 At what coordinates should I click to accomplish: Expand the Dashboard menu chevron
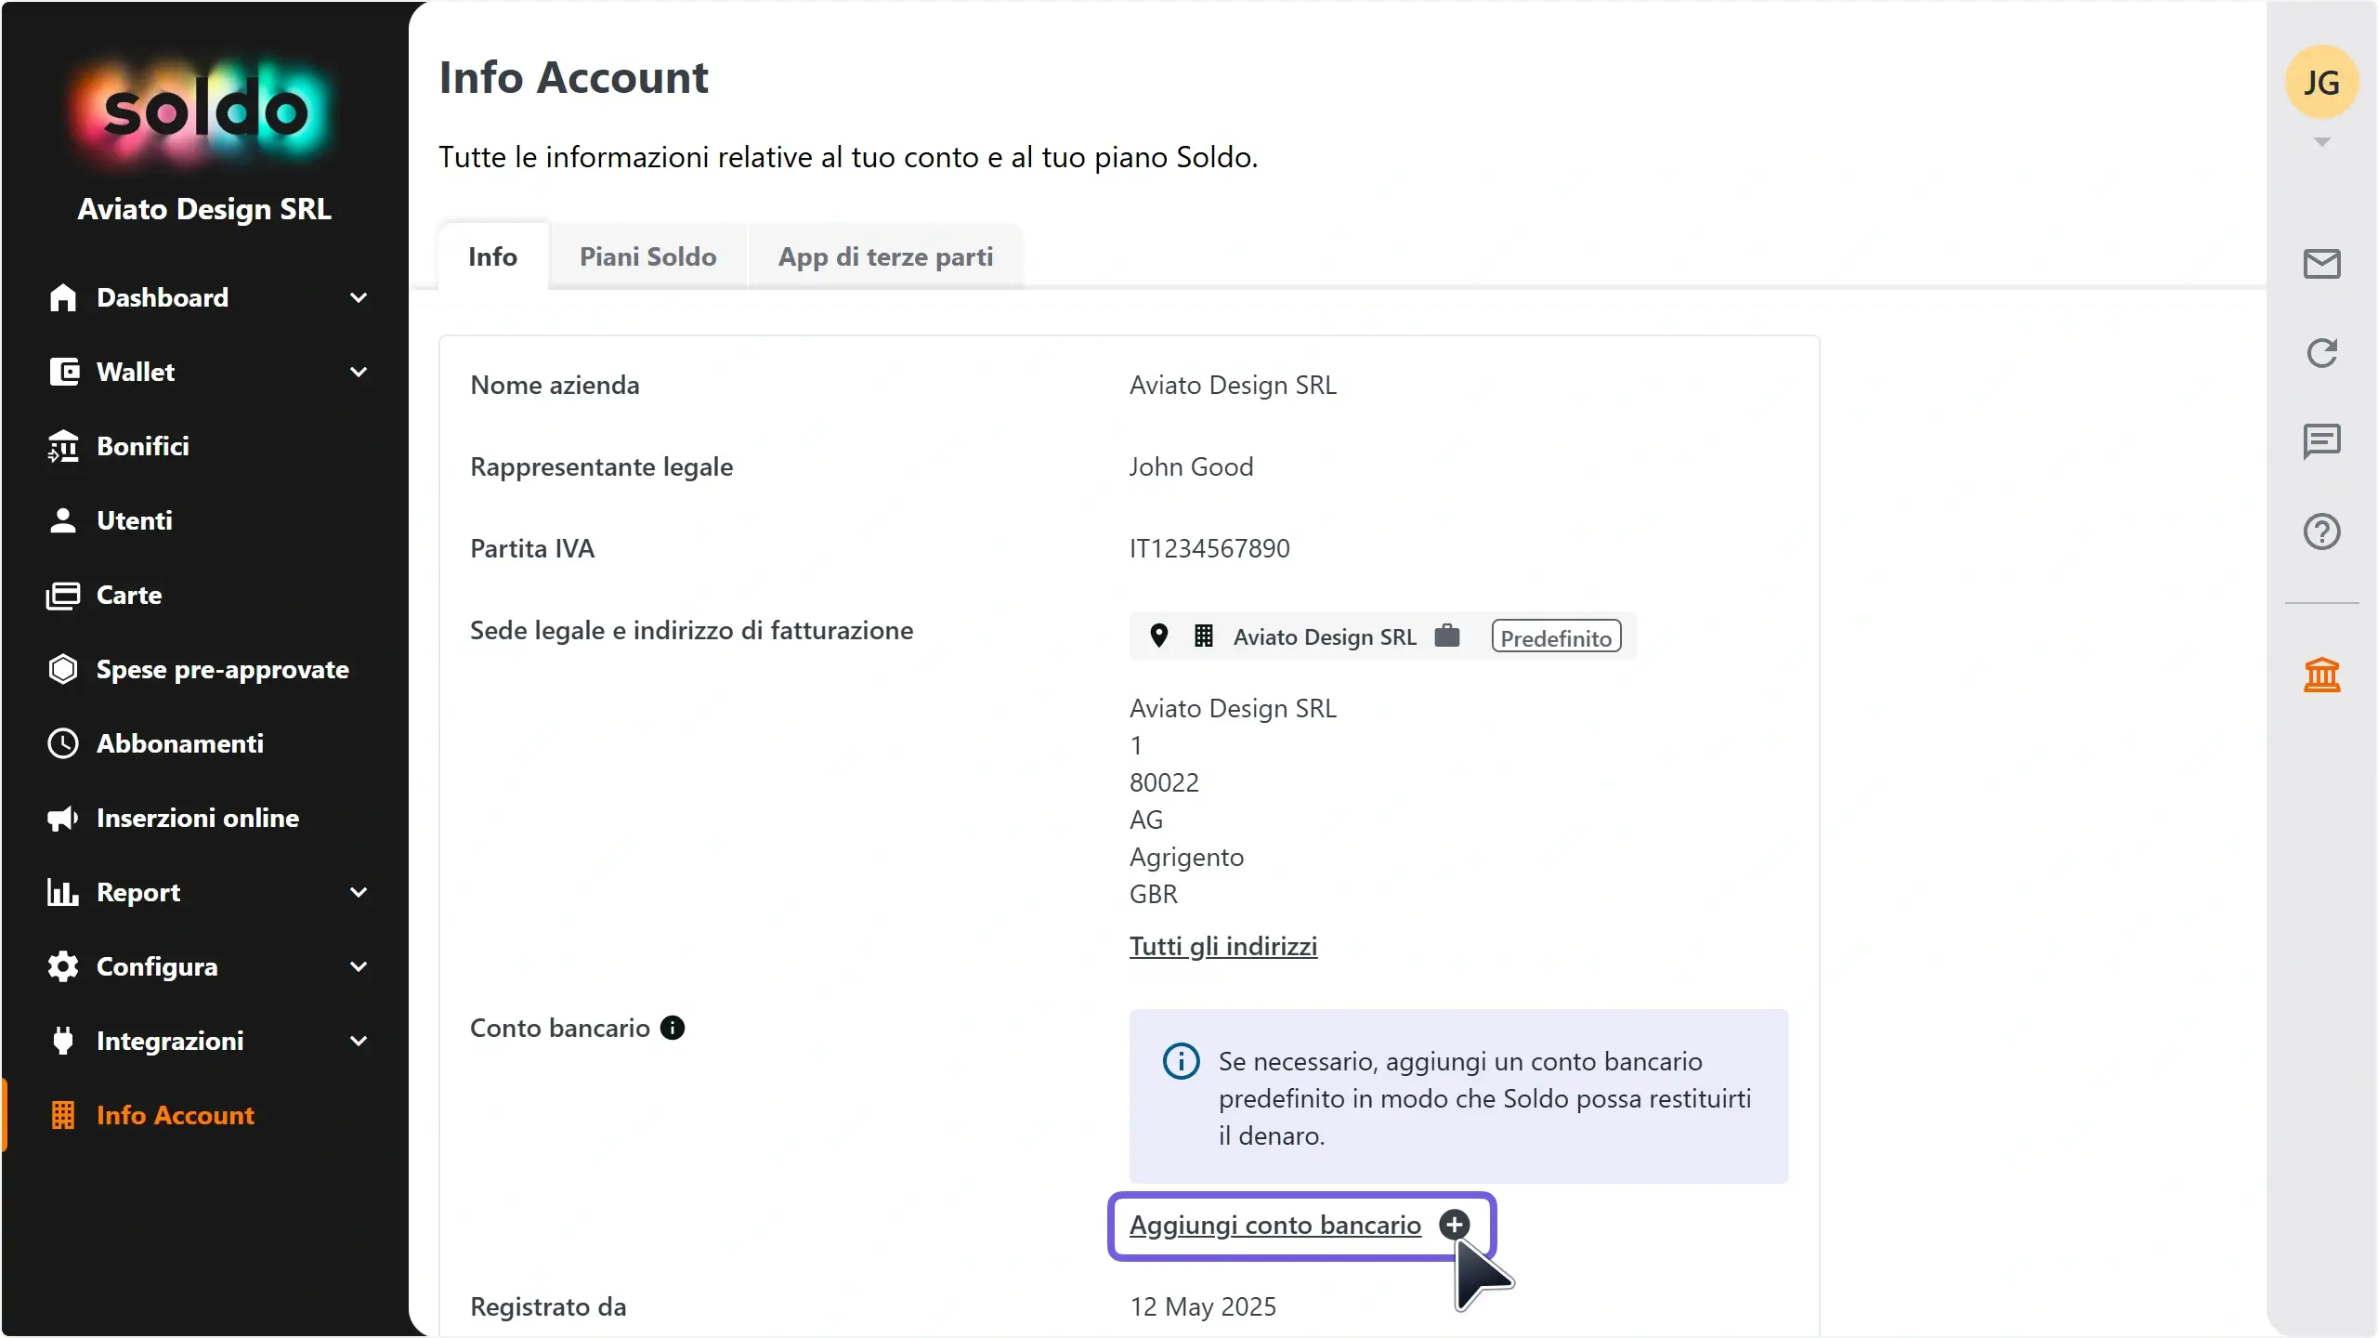[x=359, y=297]
